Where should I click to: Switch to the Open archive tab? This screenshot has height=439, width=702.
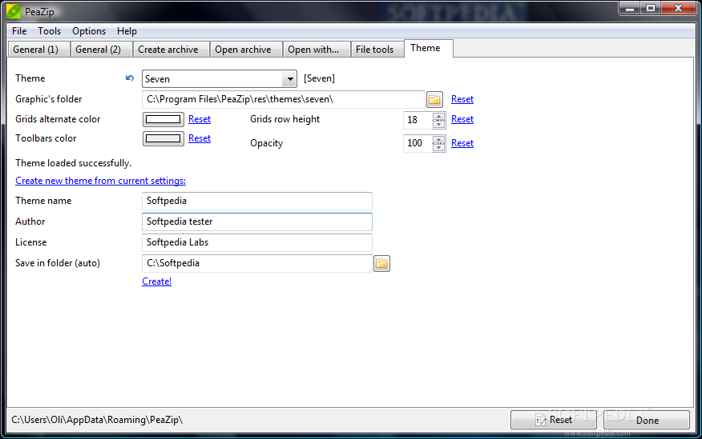(x=246, y=50)
